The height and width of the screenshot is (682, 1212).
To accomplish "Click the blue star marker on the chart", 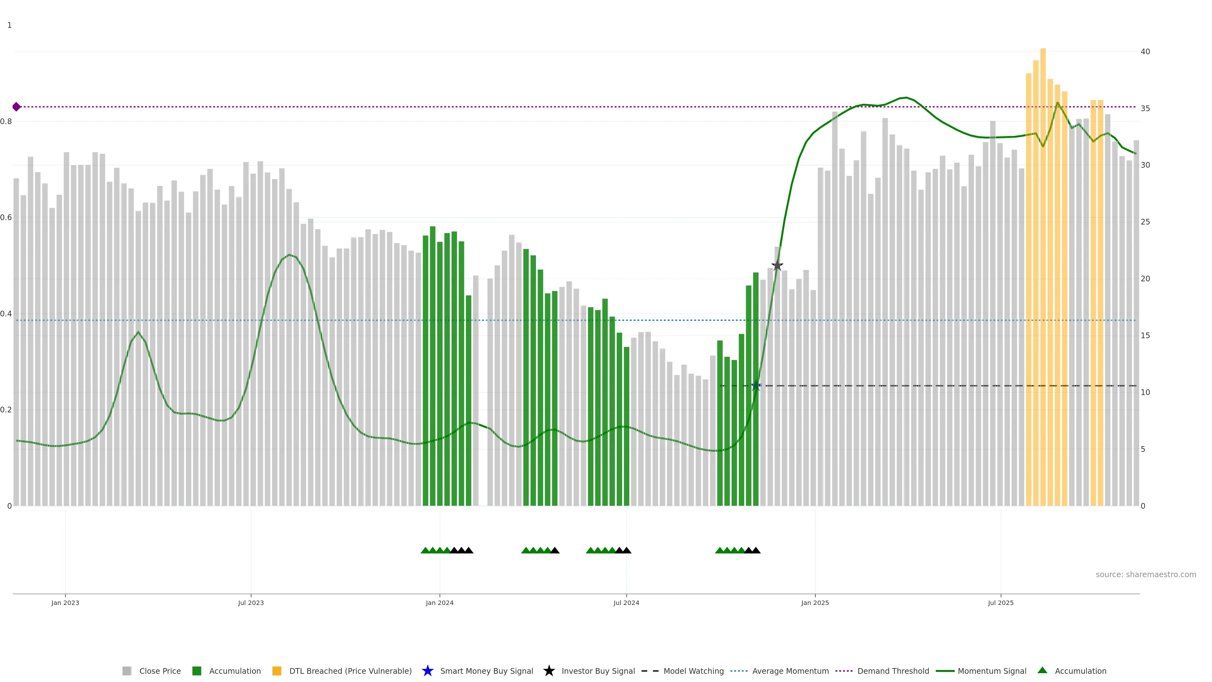I will tap(756, 386).
